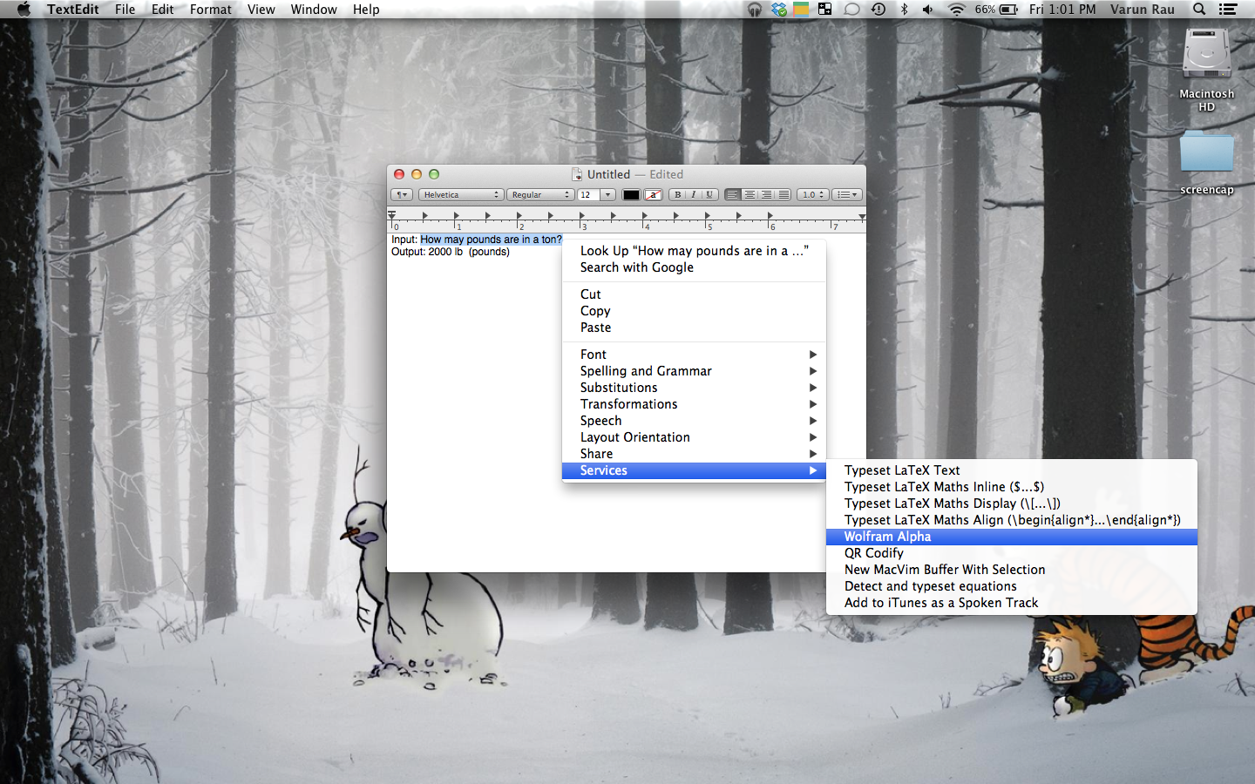Click the right margin marker on the ruler
The height and width of the screenshot is (784, 1255).
pyautogui.click(x=862, y=216)
